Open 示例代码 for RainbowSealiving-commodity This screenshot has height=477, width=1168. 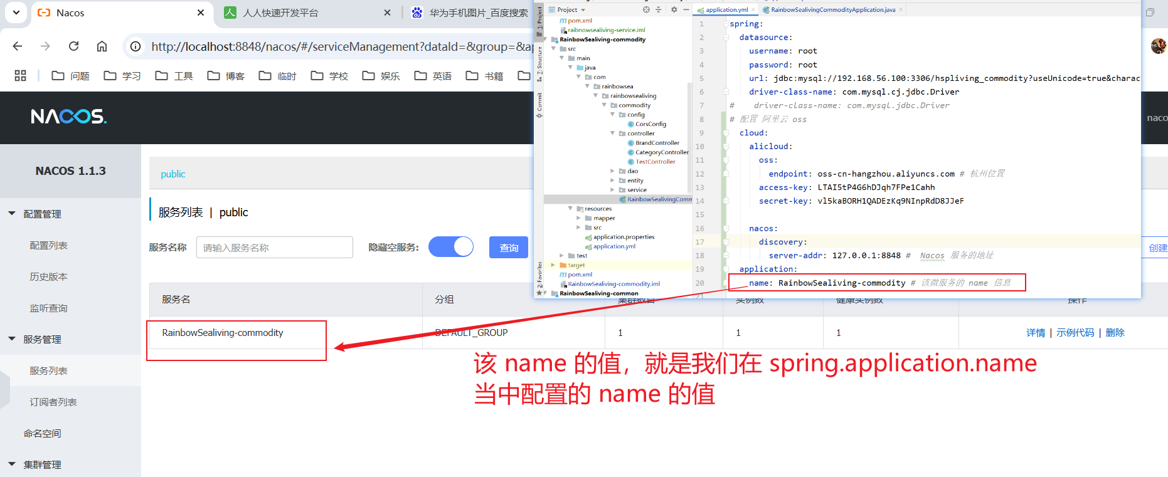click(x=1075, y=333)
